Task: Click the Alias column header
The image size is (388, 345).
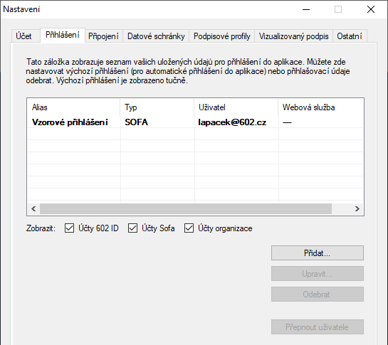Action: click(x=74, y=107)
